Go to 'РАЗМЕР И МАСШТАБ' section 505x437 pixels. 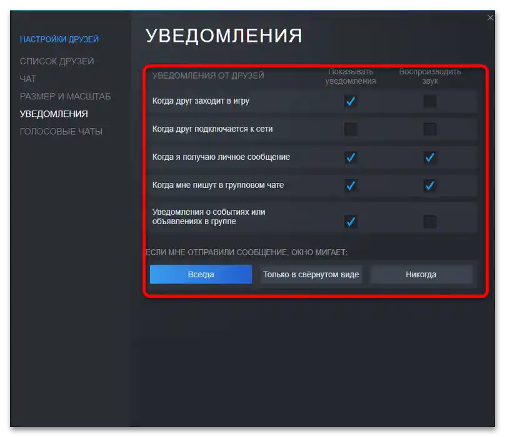point(66,96)
